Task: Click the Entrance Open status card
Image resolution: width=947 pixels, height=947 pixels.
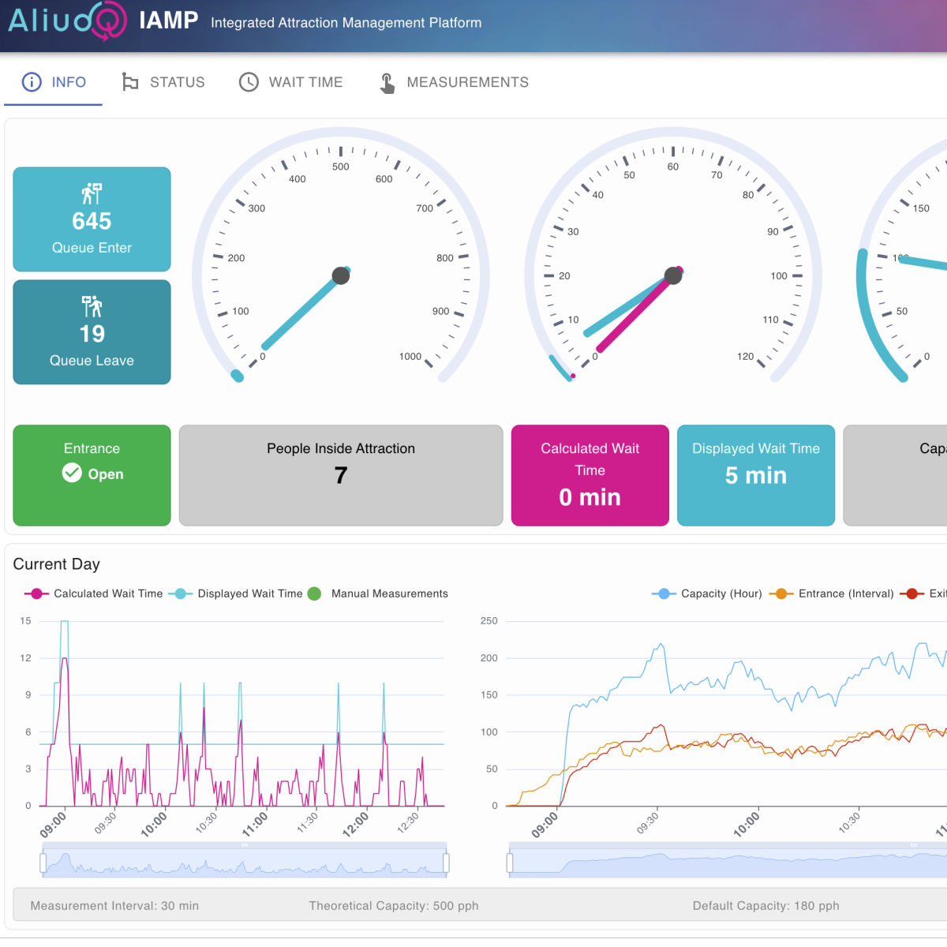Action: pyautogui.click(x=92, y=475)
